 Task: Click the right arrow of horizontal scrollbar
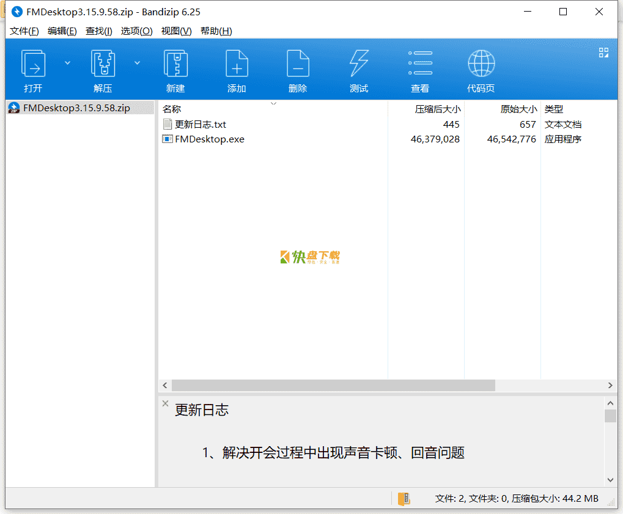(x=610, y=385)
